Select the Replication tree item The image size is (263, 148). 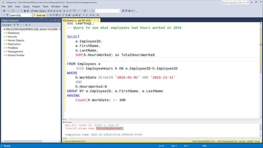click(x=14, y=44)
